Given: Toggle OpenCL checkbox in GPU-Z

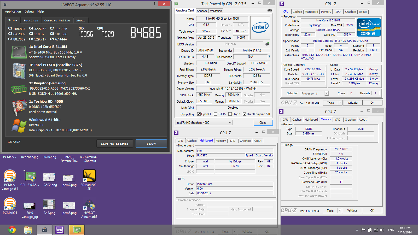Looking at the screenshot, I should [199, 114].
